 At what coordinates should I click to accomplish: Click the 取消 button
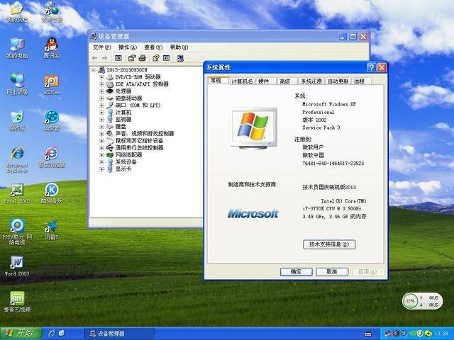(x=332, y=272)
